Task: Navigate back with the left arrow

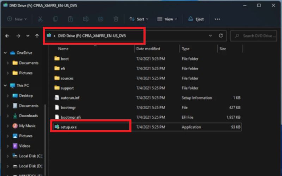Action: (7, 36)
